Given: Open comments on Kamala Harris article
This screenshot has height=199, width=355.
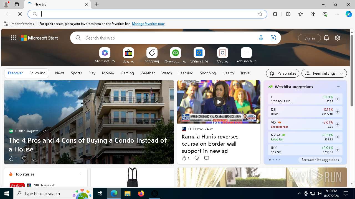Looking at the screenshot, I should (x=206, y=158).
